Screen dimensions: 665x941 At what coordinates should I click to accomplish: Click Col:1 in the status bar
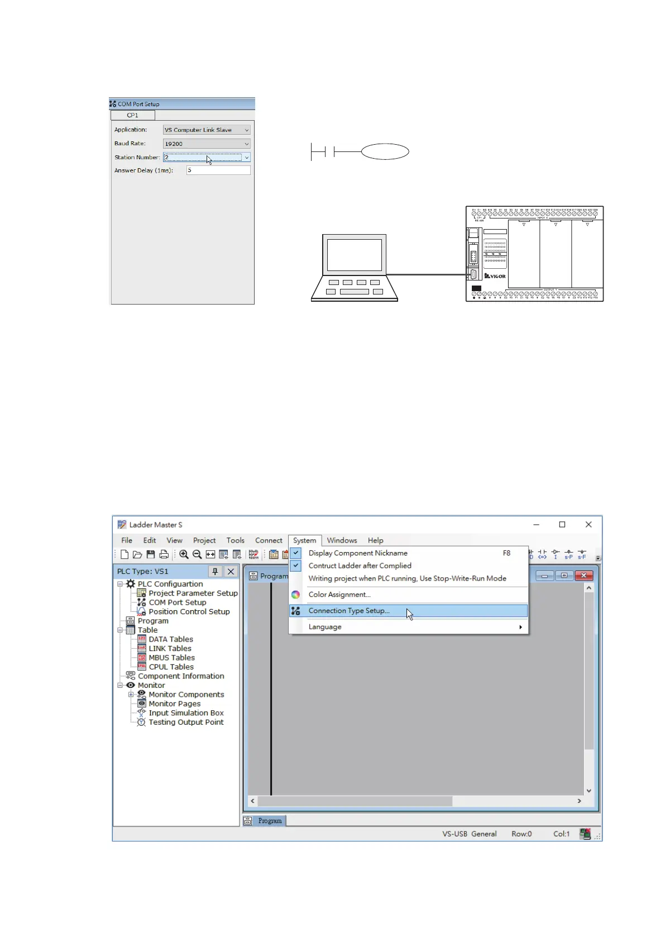point(561,834)
